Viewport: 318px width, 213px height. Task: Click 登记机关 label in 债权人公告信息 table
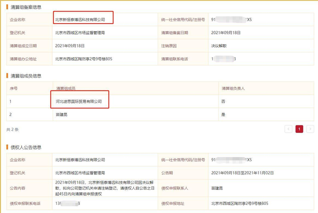pos(17,173)
